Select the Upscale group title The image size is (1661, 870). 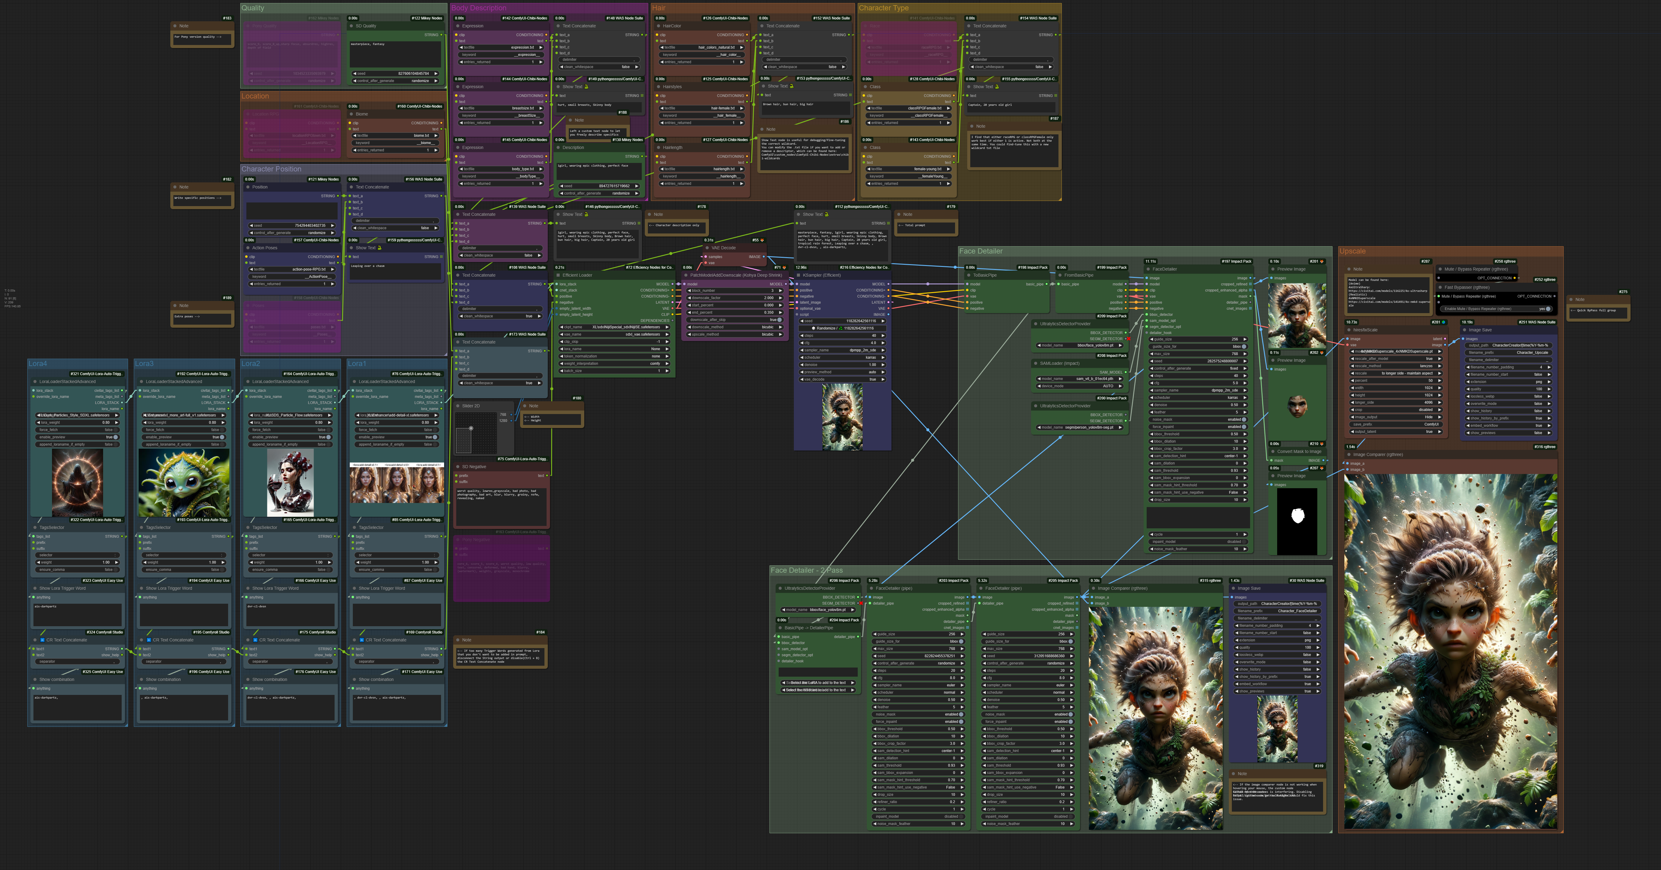tap(1352, 251)
